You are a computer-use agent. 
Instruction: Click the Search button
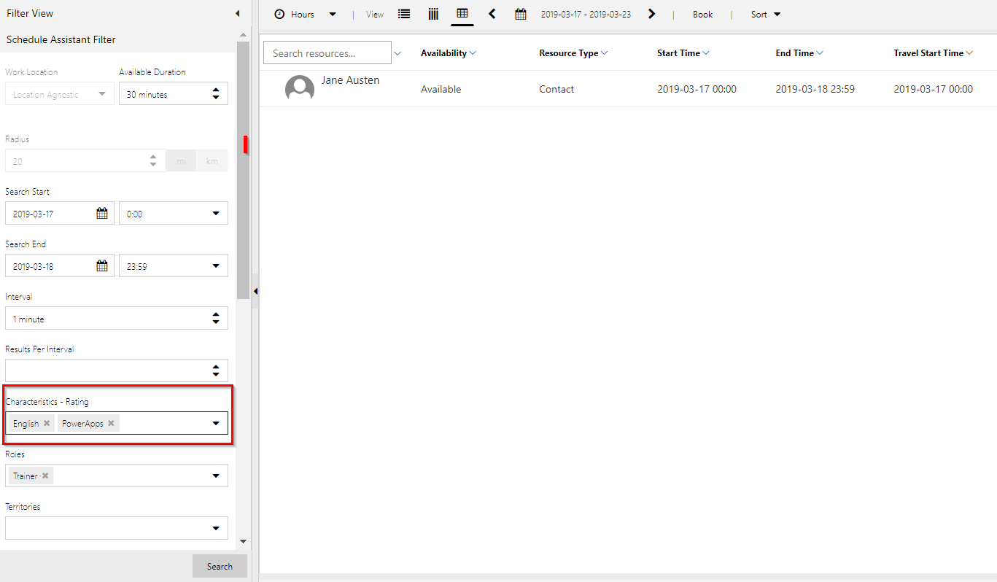[x=220, y=566]
